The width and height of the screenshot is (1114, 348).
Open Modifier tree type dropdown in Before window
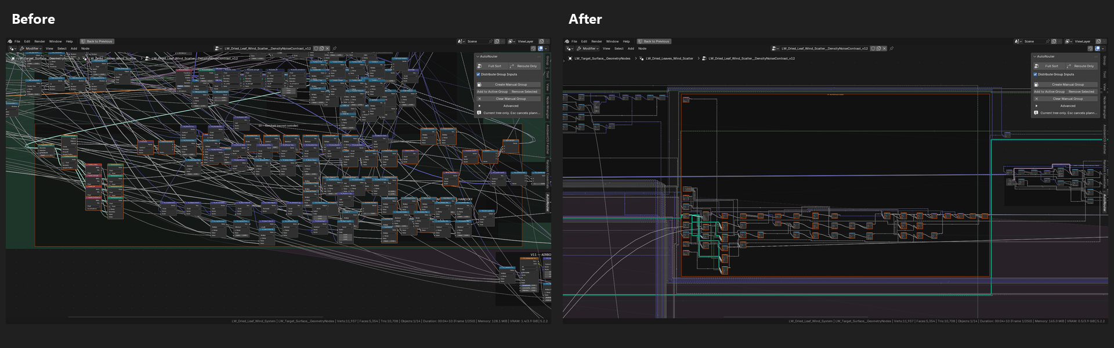point(31,49)
